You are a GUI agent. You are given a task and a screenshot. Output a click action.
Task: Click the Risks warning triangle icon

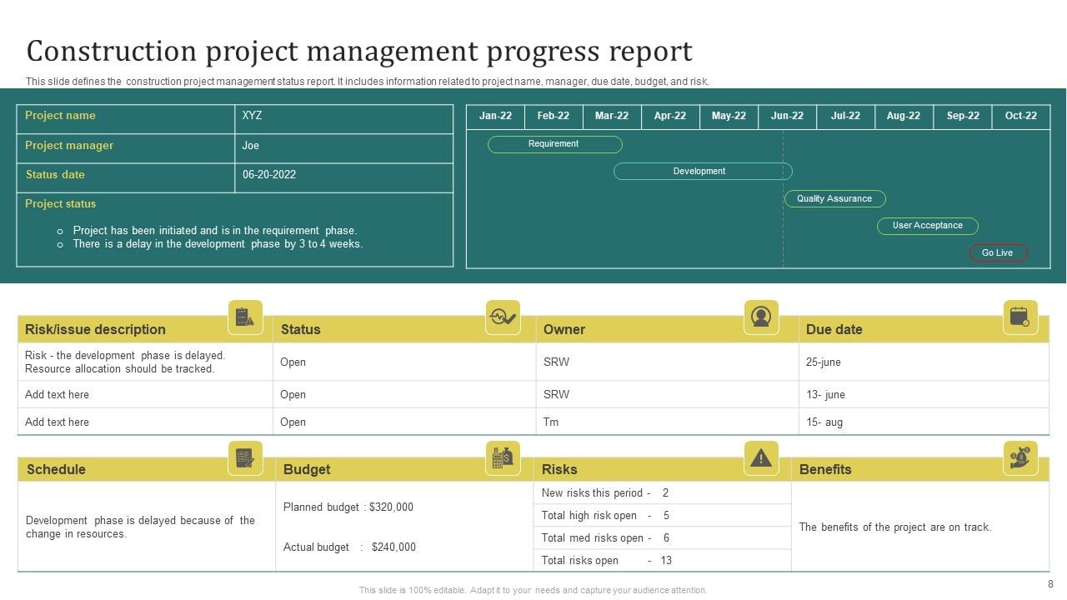(761, 457)
